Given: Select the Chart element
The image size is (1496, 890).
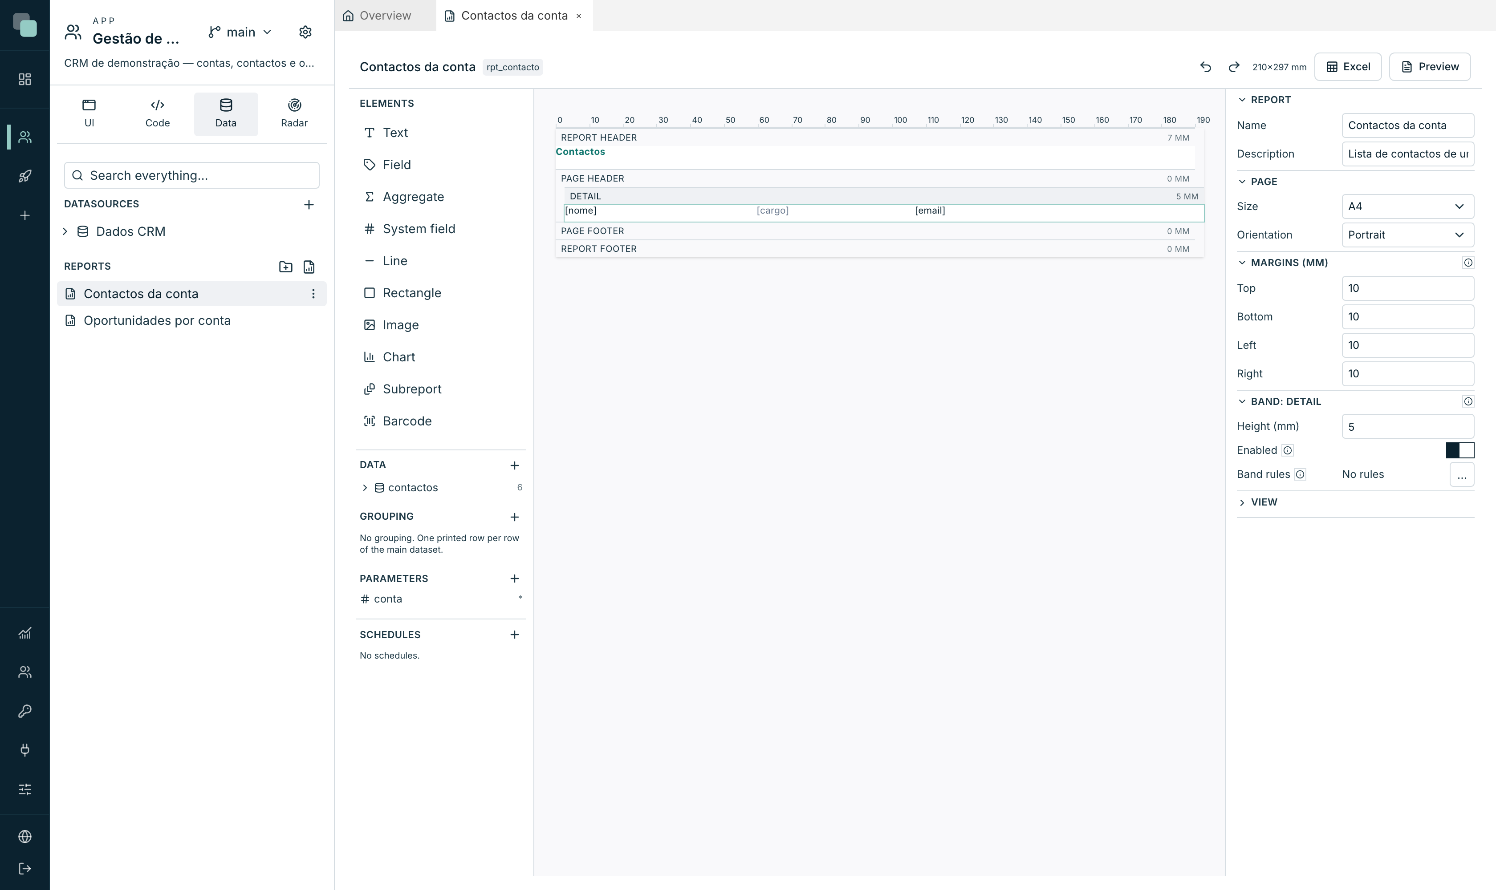Looking at the screenshot, I should (x=441, y=357).
